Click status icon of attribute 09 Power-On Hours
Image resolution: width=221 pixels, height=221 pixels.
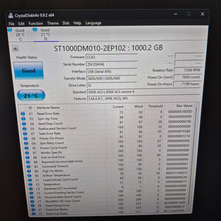[25, 139]
